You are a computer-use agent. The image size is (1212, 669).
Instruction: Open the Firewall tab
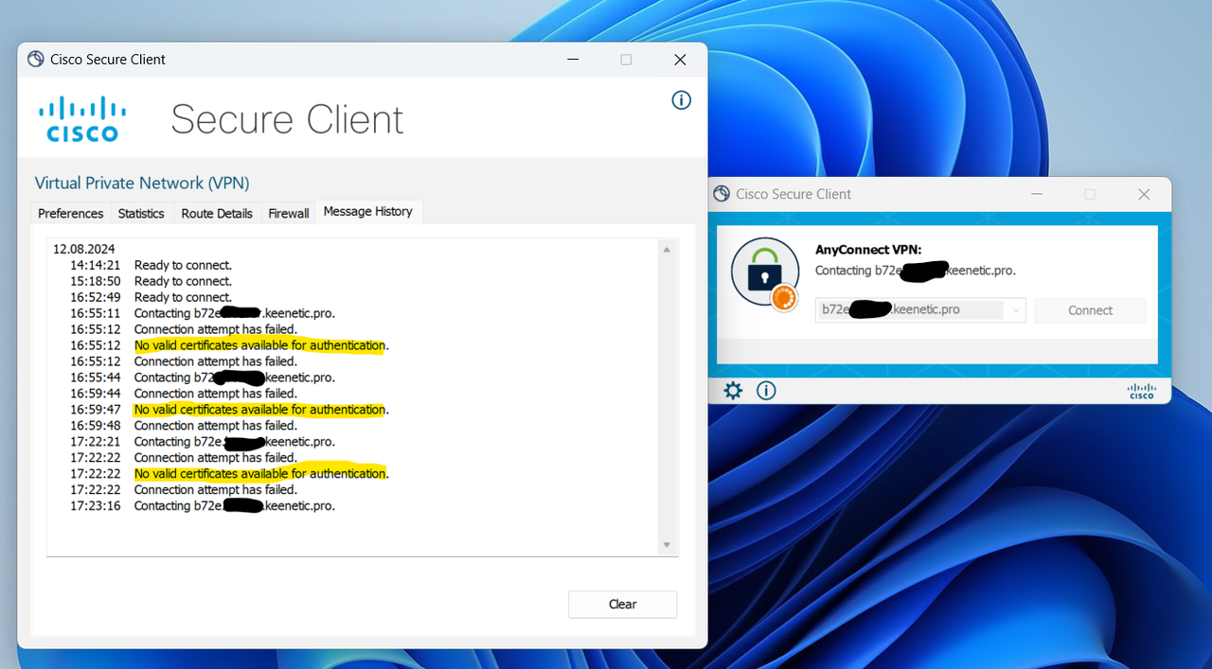[288, 213]
